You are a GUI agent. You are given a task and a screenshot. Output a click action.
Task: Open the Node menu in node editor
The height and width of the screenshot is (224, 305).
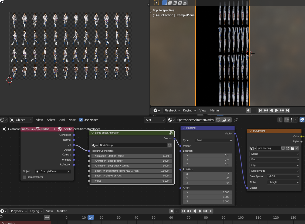click(x=72, y=120)
